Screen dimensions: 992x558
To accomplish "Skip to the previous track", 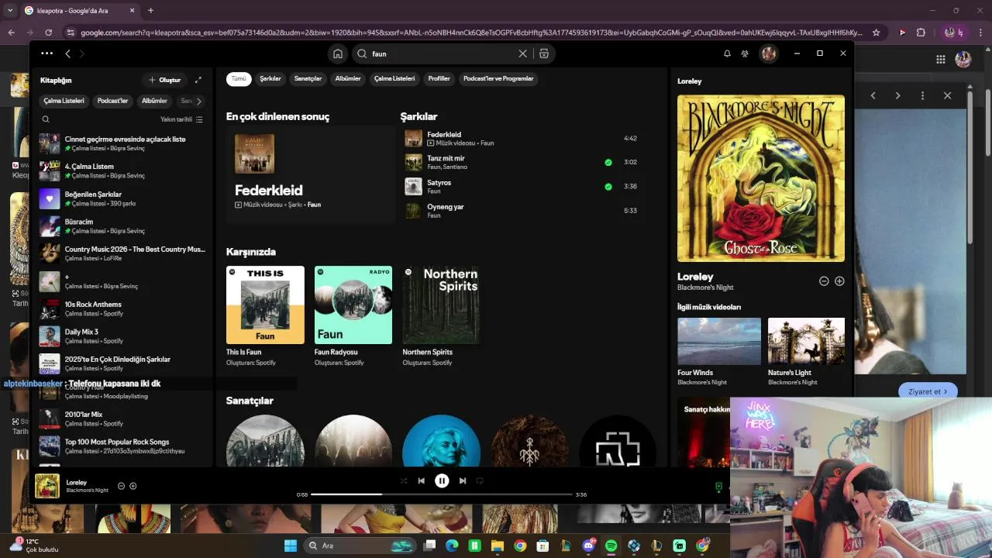I will point(421,480).
